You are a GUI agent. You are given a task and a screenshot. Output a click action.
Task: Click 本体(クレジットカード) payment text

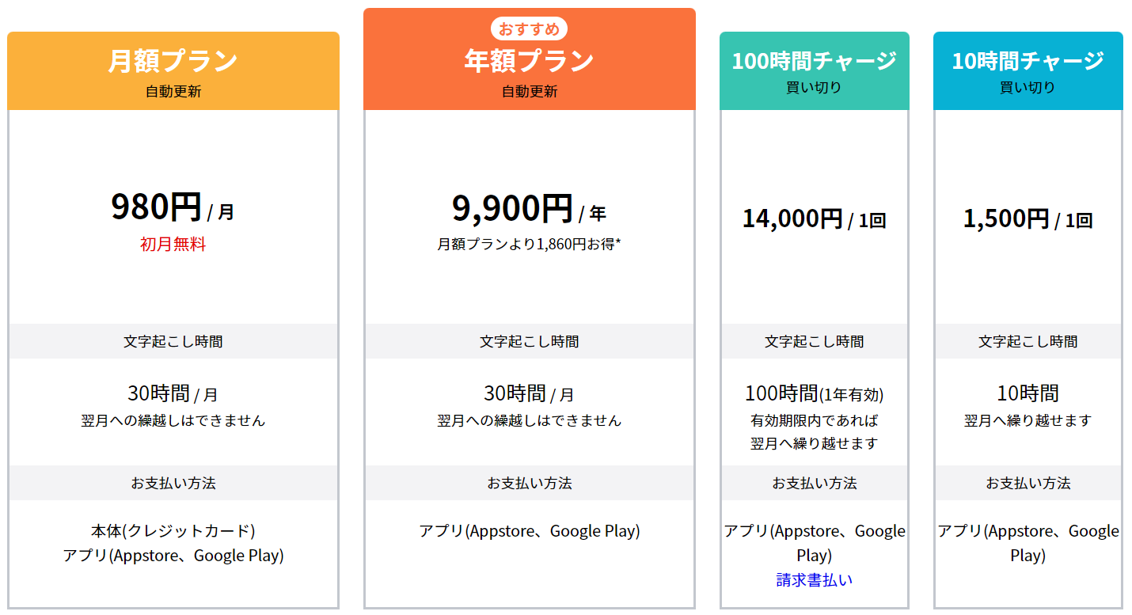[173, 531]
